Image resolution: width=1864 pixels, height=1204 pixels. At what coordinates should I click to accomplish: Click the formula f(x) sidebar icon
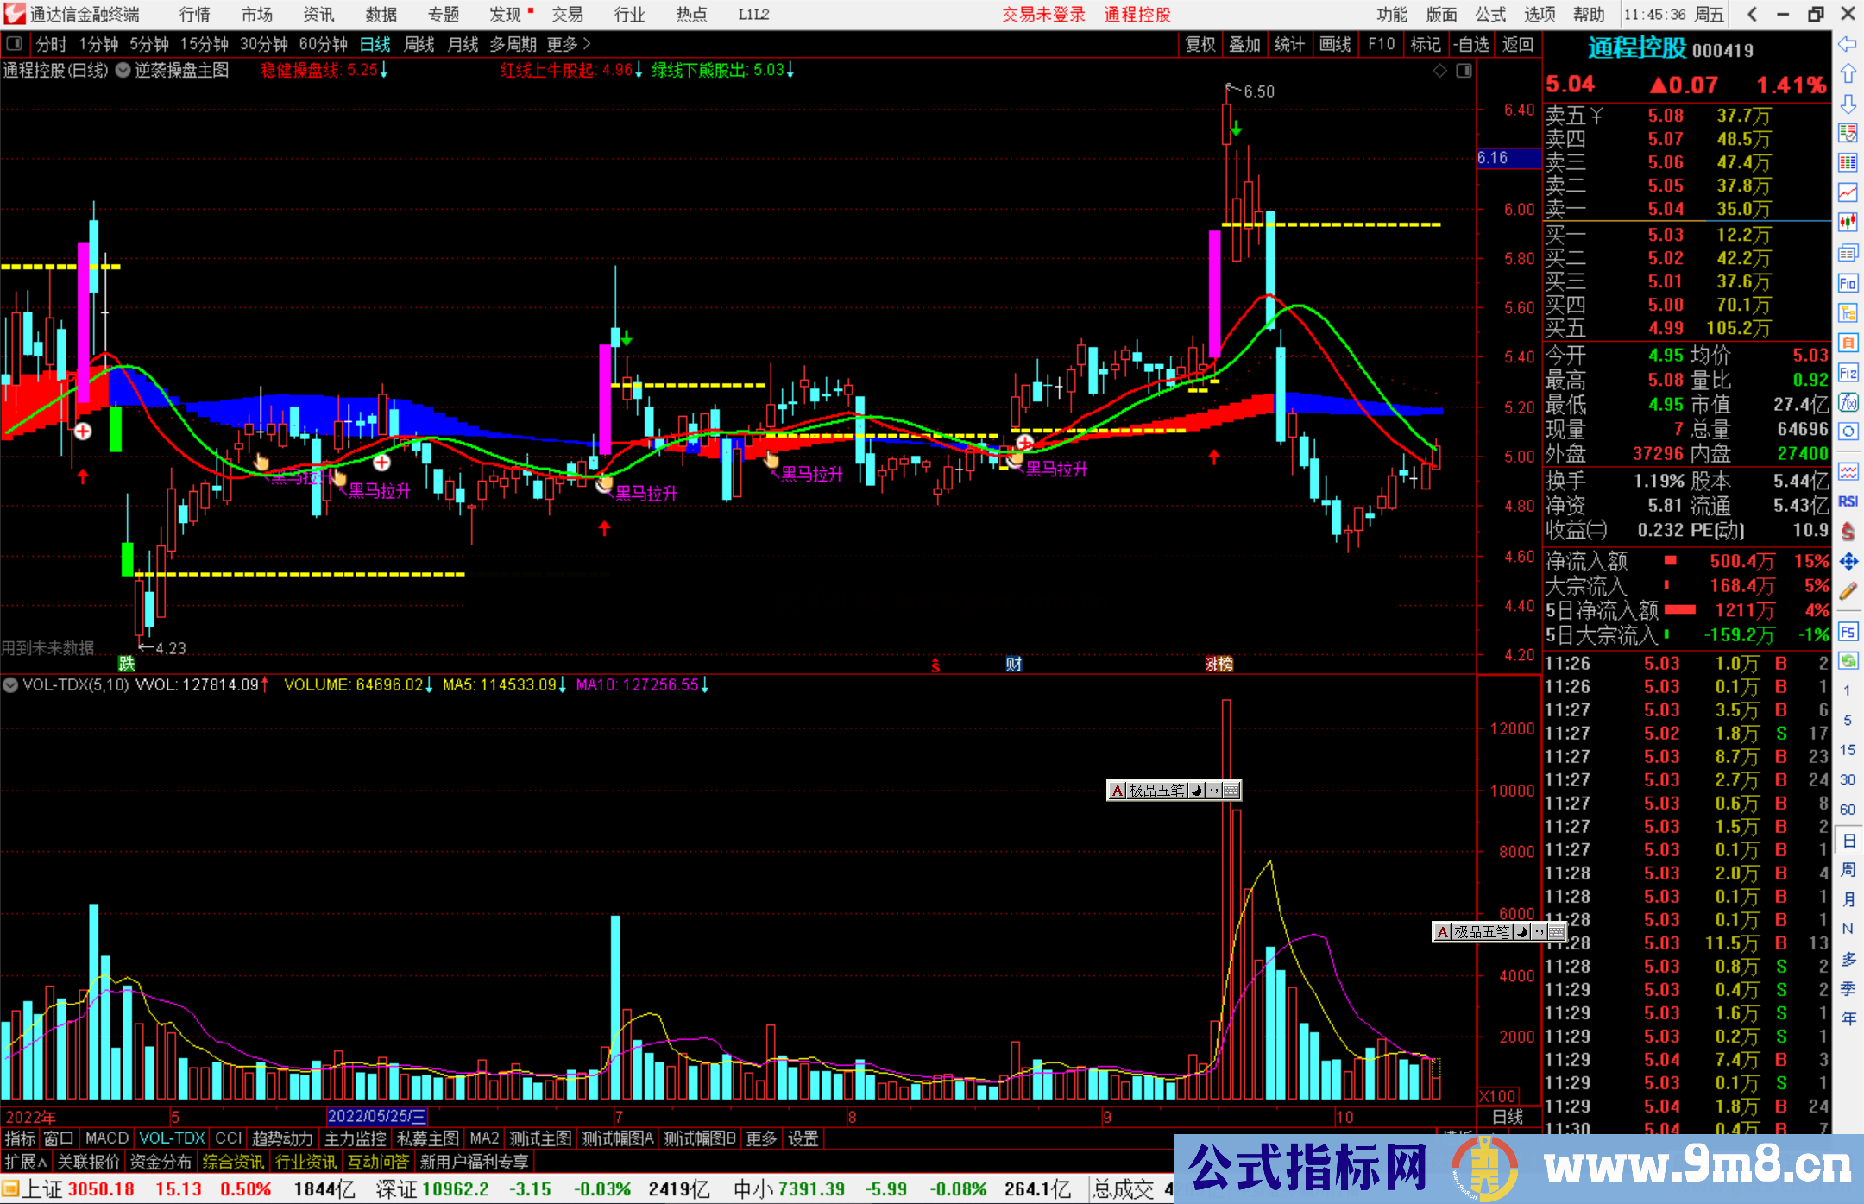[x=1848, y=402]
